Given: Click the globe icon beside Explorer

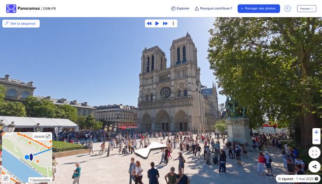Looking at the screenshot, I should coord(173,9).
